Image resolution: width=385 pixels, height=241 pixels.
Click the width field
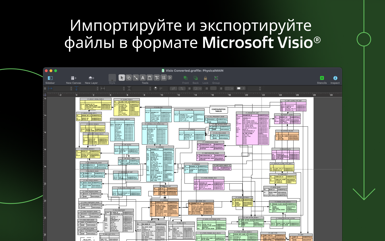click(x=114, y=88)
